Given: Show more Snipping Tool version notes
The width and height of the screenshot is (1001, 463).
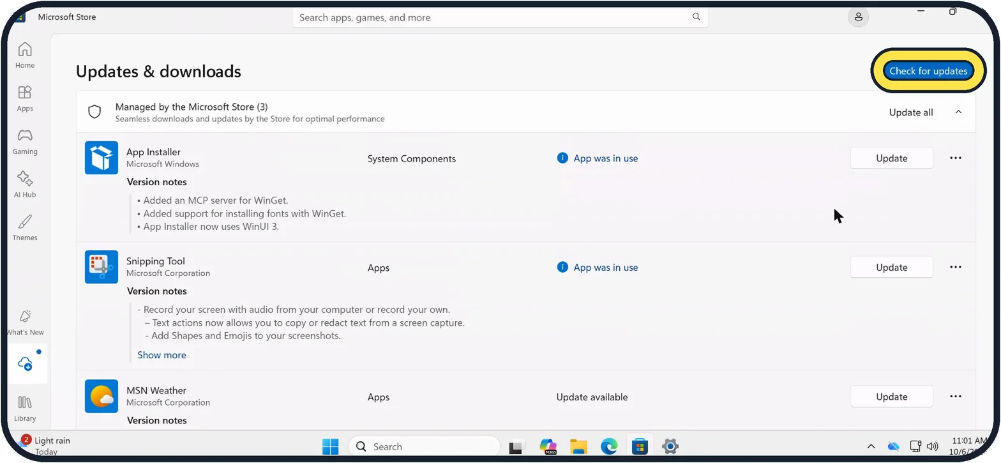Looking at the screenshot, I should (x=162, y=355).
